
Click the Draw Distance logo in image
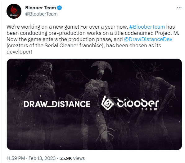[x=57, y=104]
